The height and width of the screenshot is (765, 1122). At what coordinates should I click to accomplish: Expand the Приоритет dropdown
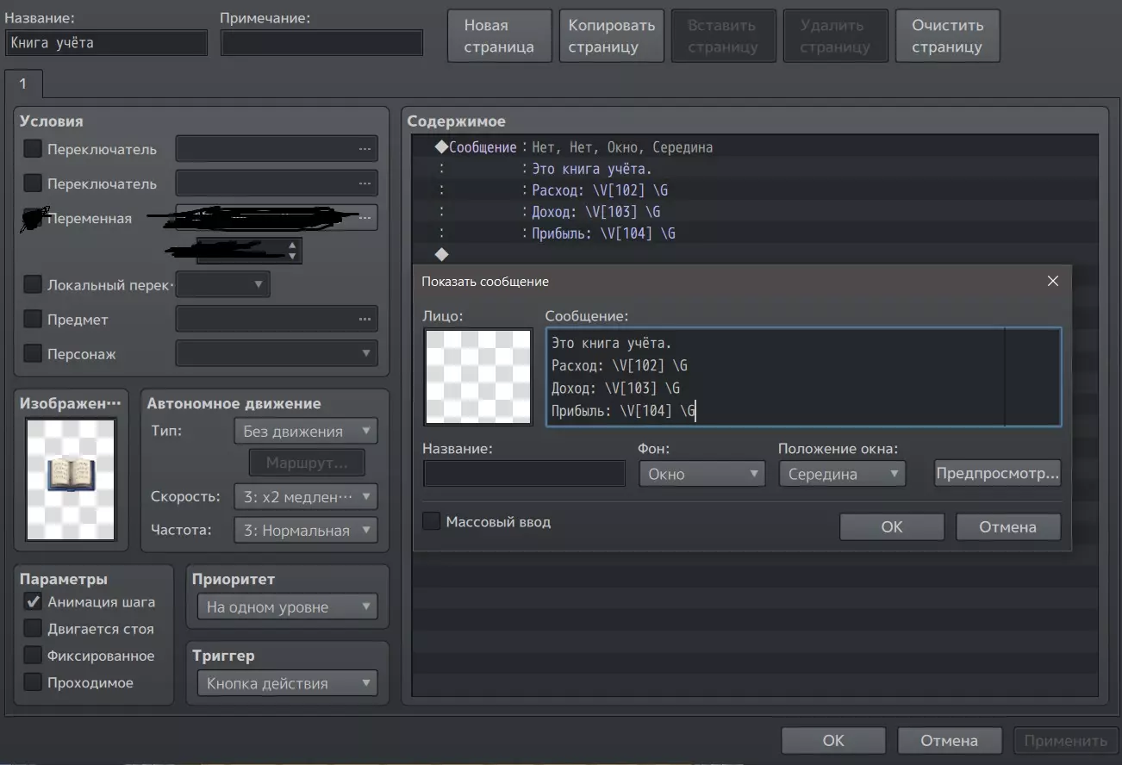(287, 607)
